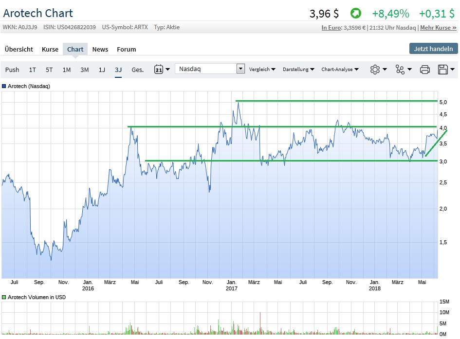Select the Ges. time range option
460x339 pixels.
pos(137,70)
